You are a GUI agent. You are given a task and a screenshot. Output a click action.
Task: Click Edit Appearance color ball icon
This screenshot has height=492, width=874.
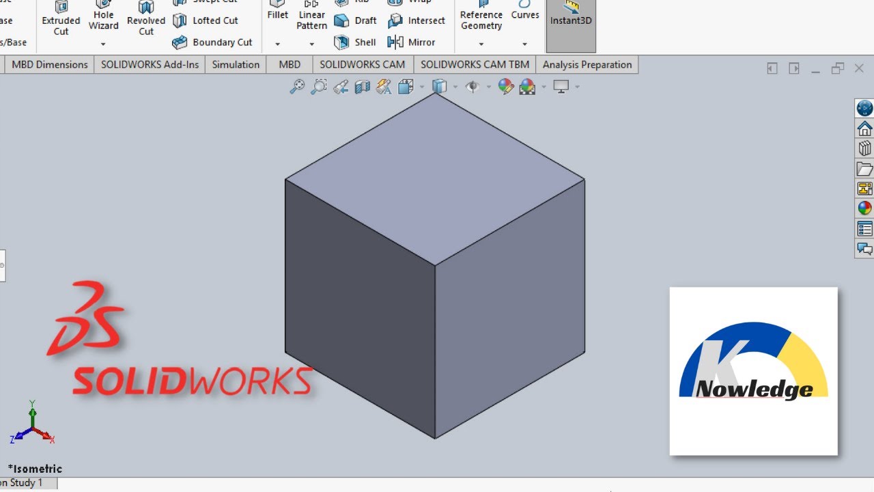pyautogui.click(x=505, y=87)
